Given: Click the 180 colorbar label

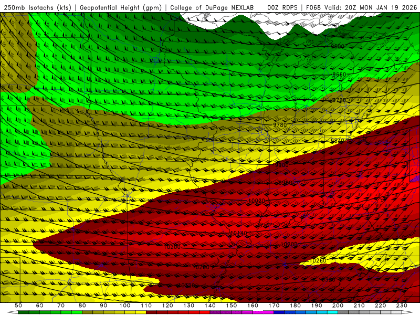Looking at the screenshot, I should coord(296,306).
